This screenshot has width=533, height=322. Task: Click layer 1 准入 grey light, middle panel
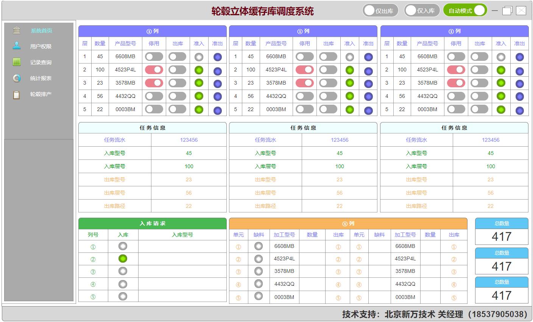click(x=350, y=57)
